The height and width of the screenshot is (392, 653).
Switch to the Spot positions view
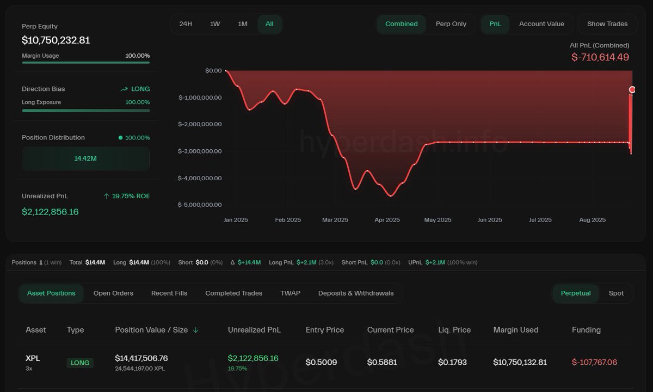pos(616,293)
